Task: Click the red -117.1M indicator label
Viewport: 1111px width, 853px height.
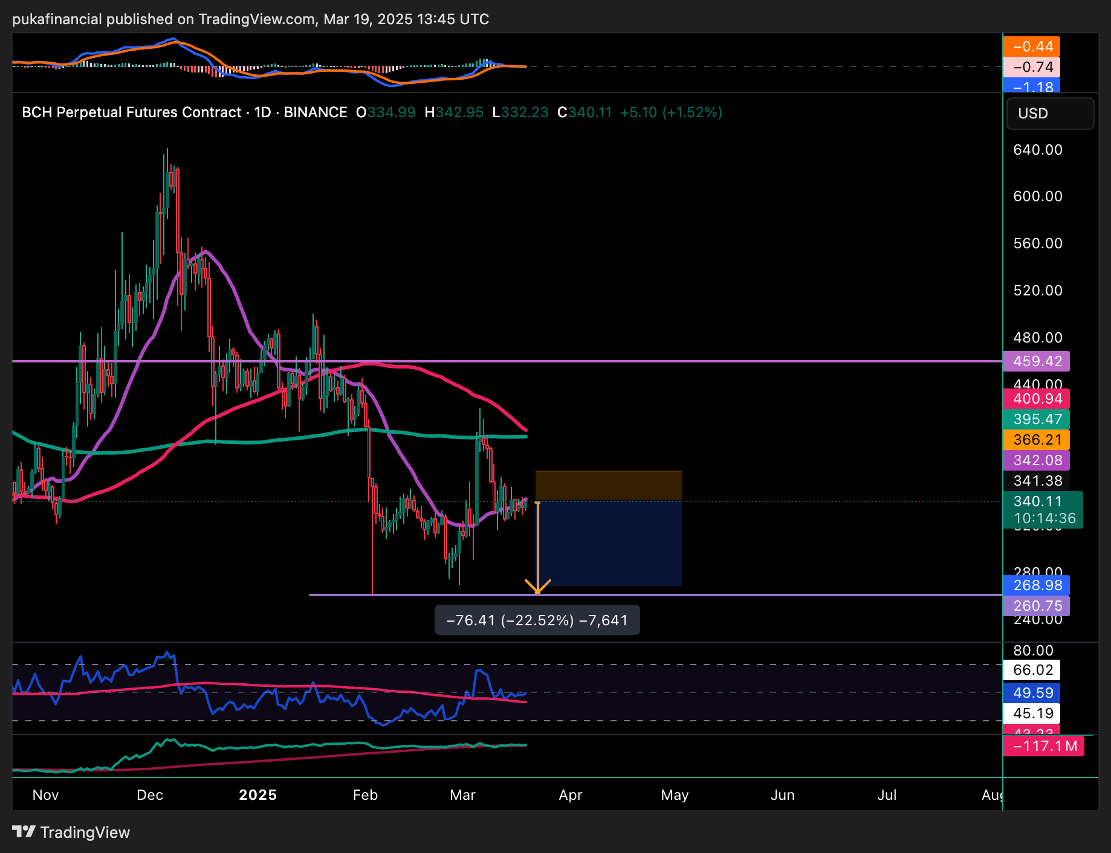Action: pos(1043,746)
